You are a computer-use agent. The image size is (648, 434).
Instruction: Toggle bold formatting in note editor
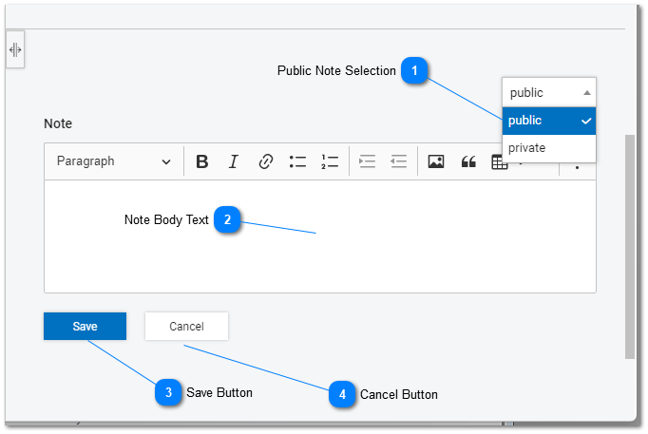202,161
